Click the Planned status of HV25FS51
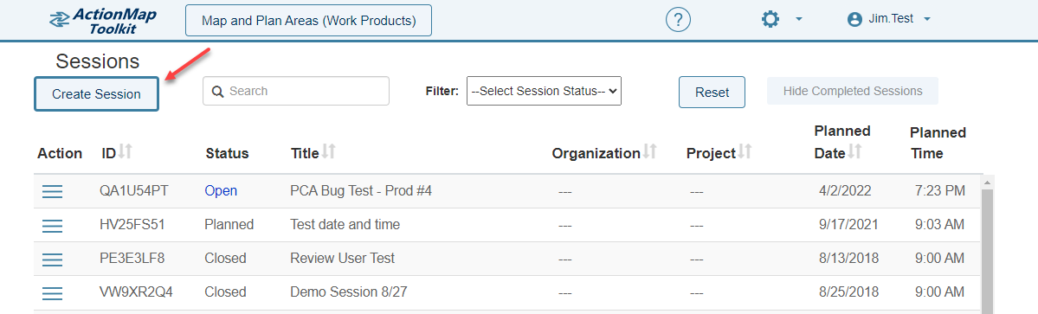 [229, 225]
